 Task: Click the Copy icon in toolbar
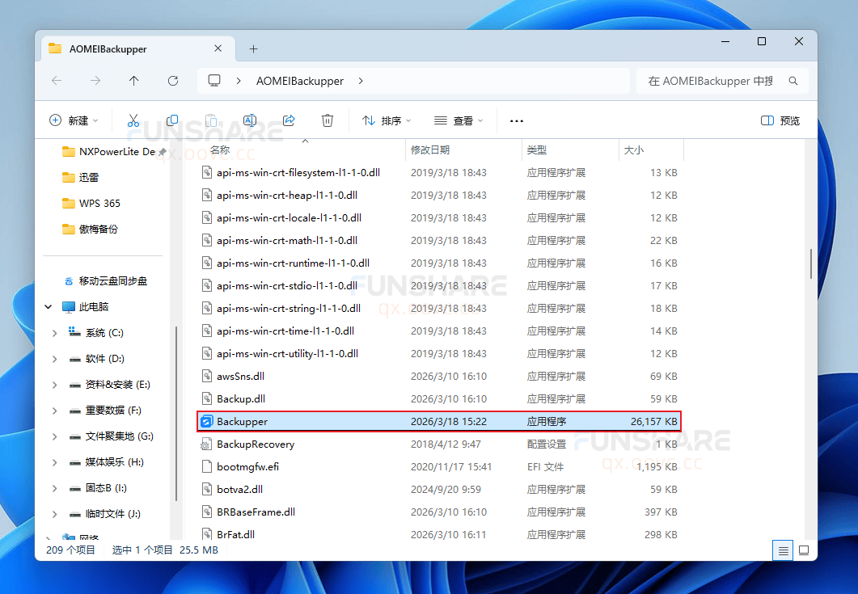(x=172, y=120)
